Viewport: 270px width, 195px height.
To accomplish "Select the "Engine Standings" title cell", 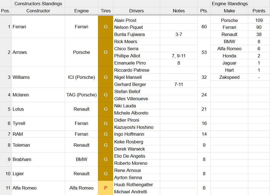I will click(229, 4).
